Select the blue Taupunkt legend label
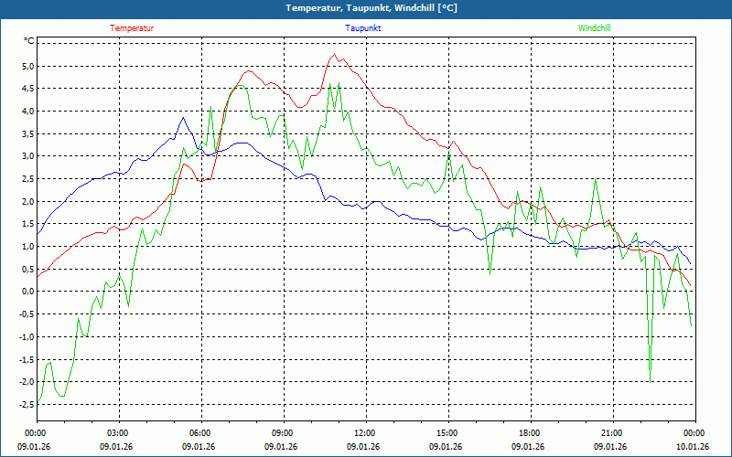732x457 pixels. 362,28
